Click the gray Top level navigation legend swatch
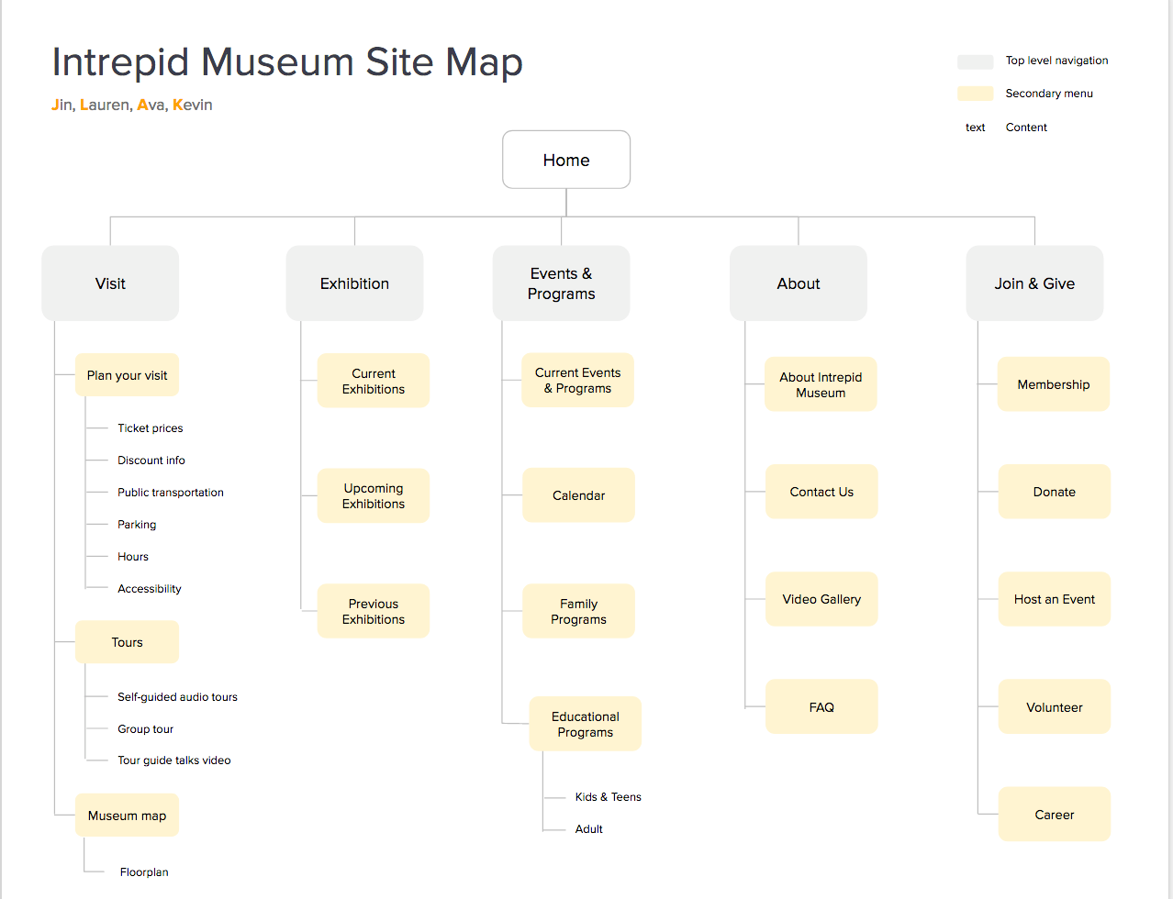This screenshot has height=899, width=1173. click(976, 61)
